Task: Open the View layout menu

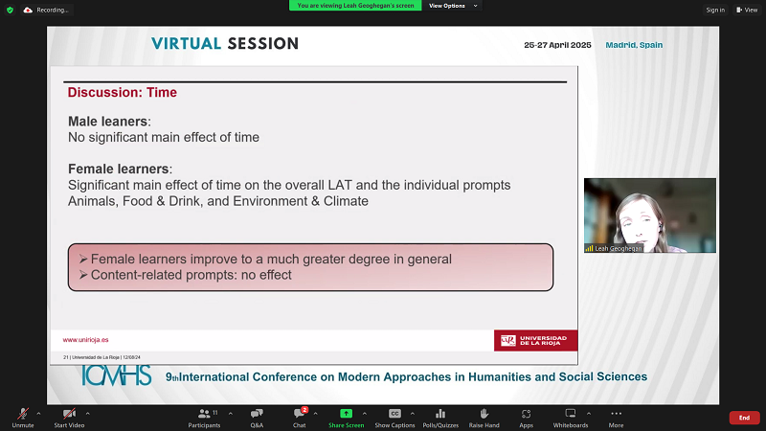Action: pos(747,10)
